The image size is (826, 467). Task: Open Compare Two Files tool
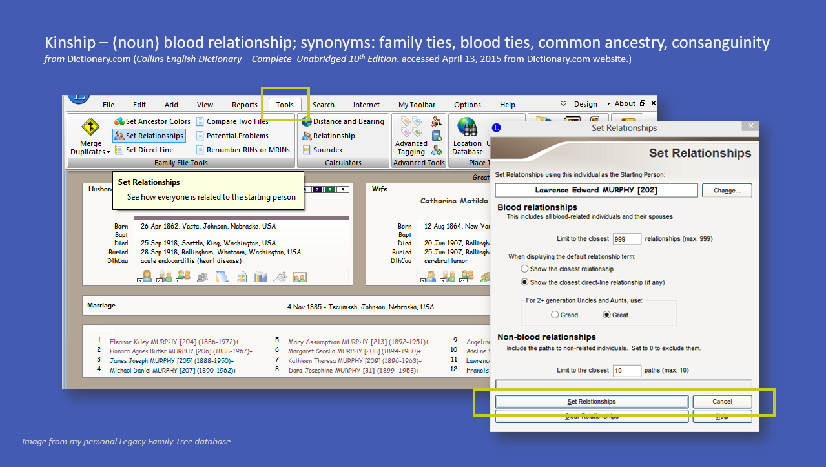pos(232,121)
